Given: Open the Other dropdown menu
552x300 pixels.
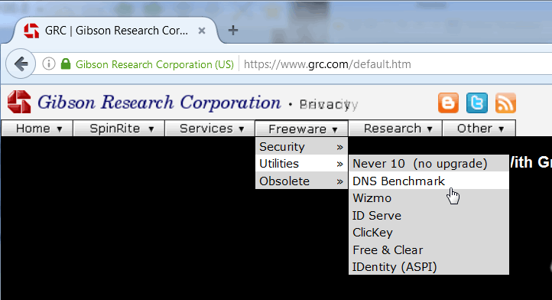Looking at the screenshot, I should (479, 129).
